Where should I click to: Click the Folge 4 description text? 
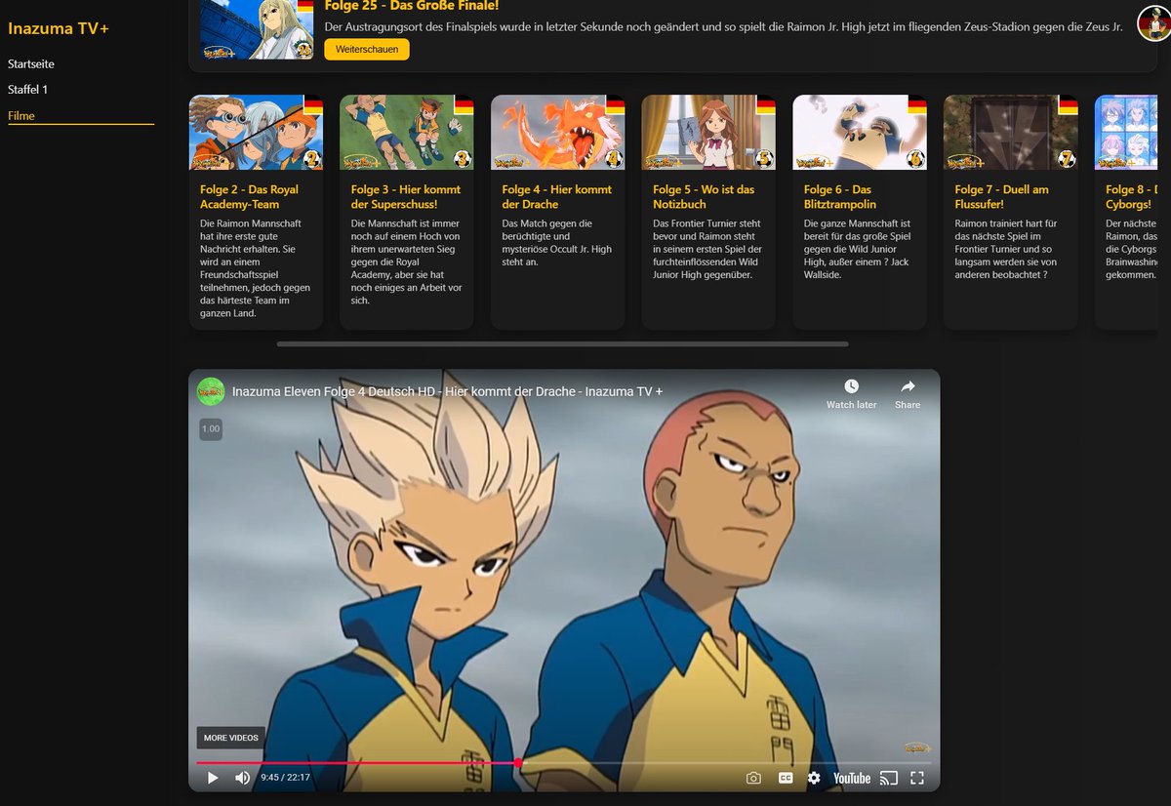557,243
